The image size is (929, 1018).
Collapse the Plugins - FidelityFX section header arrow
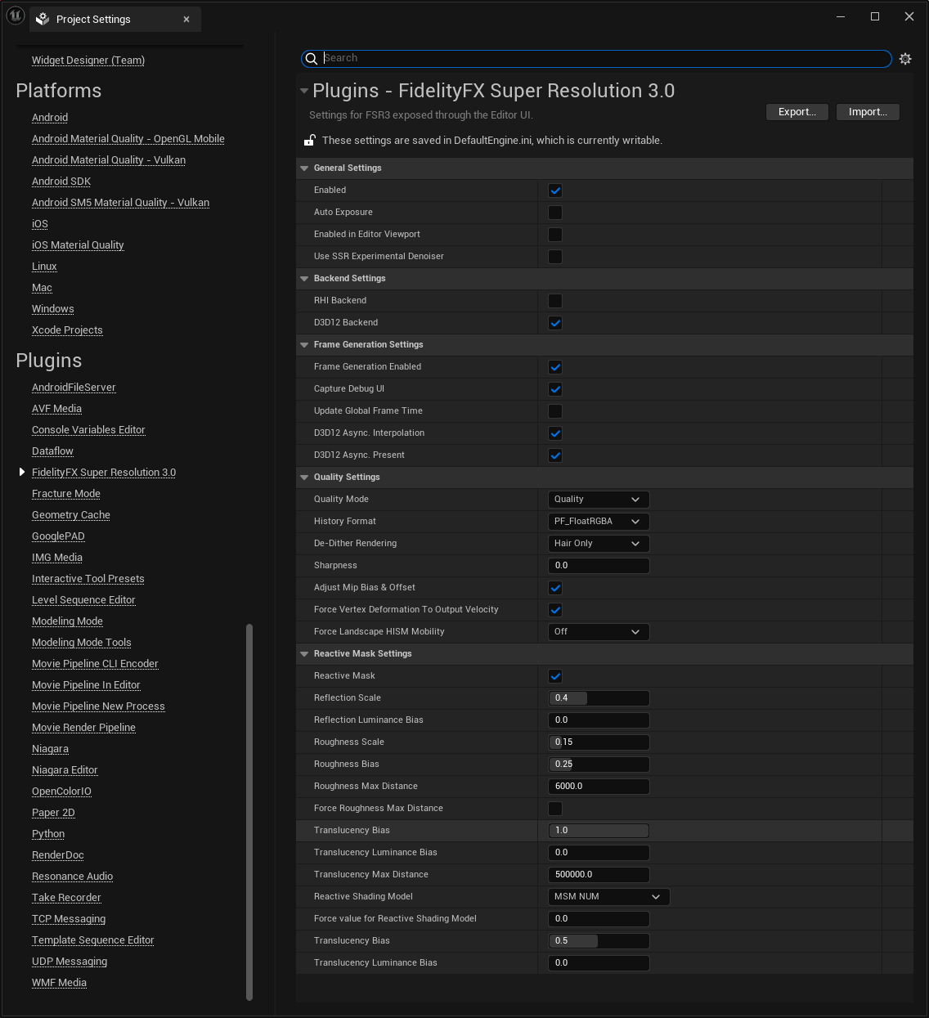[x=304, y=91]
